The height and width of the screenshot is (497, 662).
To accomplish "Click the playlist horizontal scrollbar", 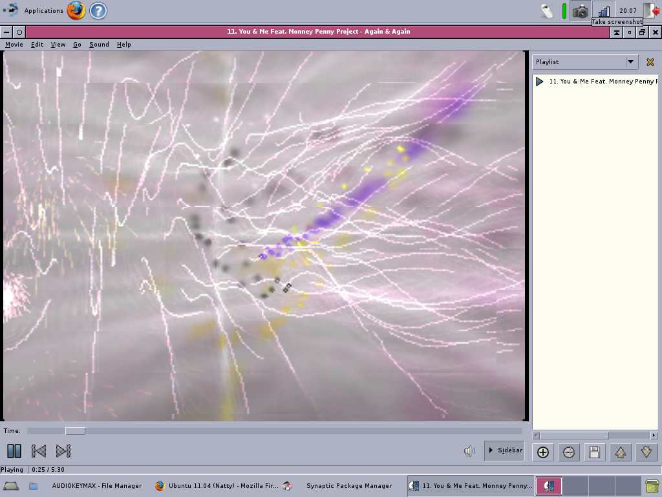I will click(574, 436).
